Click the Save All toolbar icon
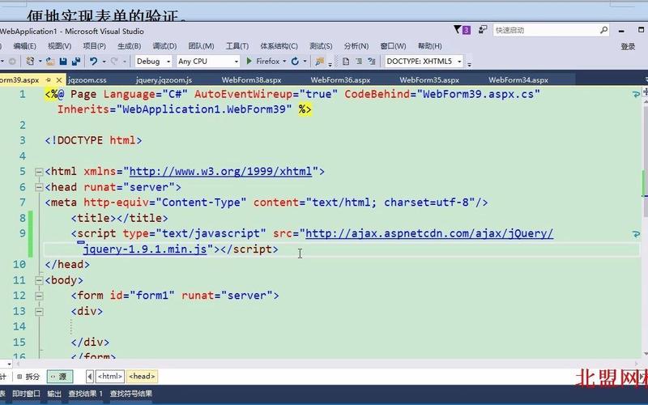 tap(76, 62)
